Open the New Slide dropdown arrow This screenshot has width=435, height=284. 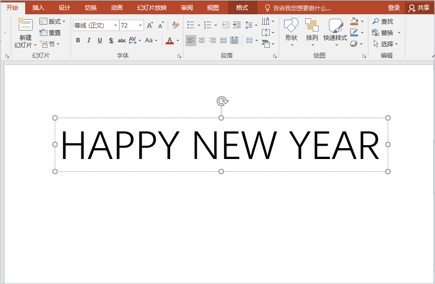point(35,45)
